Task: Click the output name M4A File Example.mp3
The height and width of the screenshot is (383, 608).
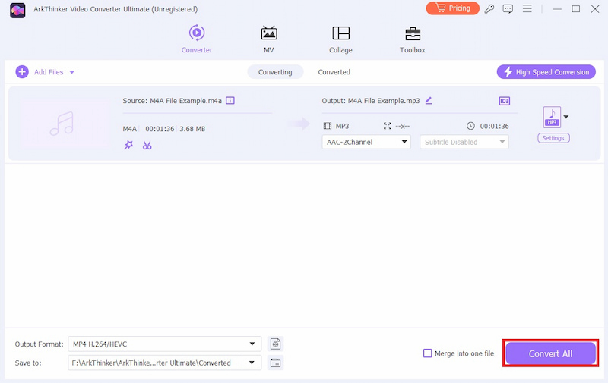Action: (x=384, y=101)
